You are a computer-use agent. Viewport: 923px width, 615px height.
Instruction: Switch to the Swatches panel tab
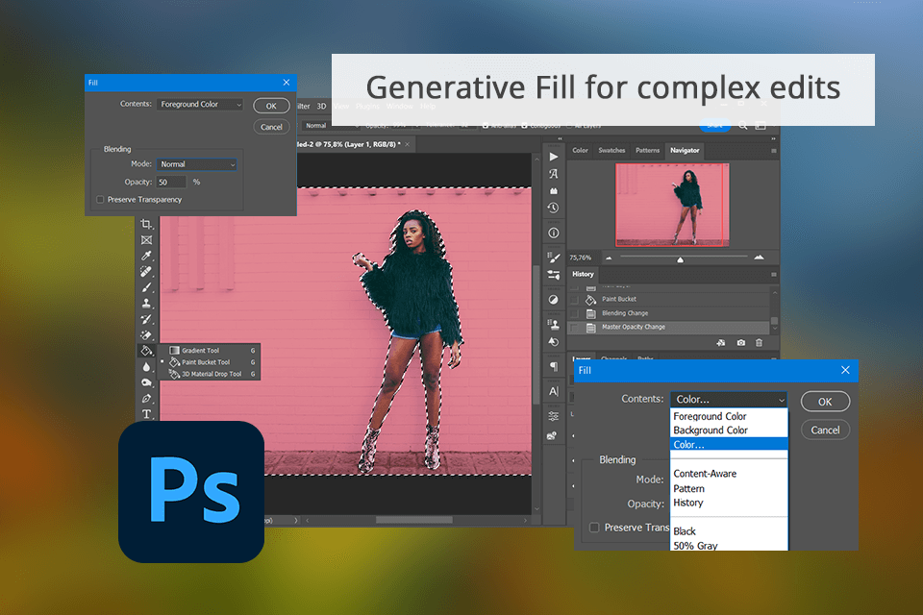point(611,151)
